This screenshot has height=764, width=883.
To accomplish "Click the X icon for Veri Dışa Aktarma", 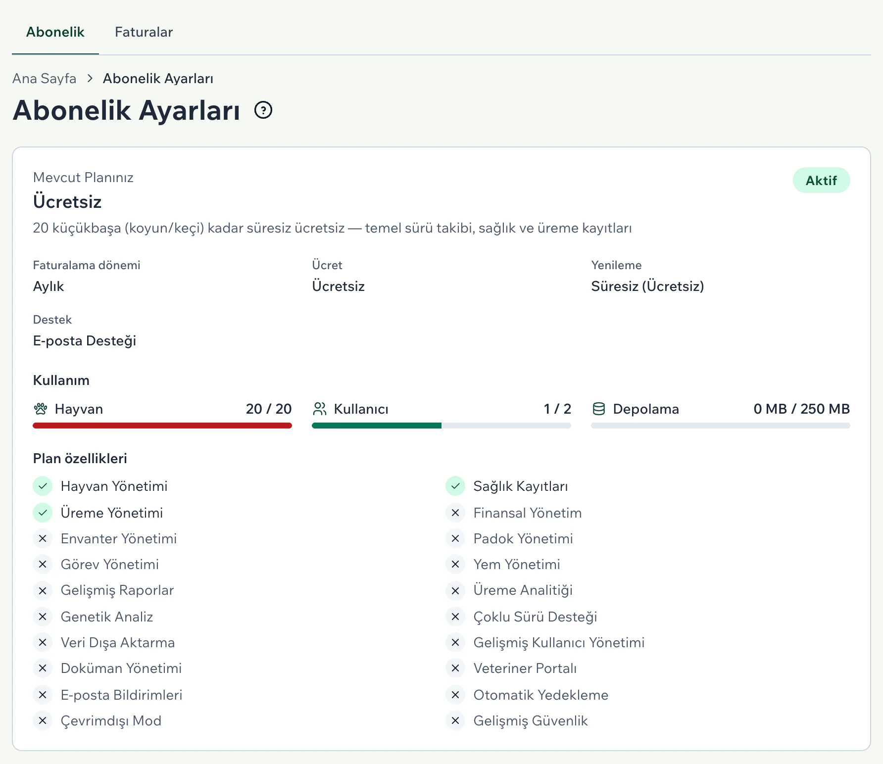I will tap(43, 642).
